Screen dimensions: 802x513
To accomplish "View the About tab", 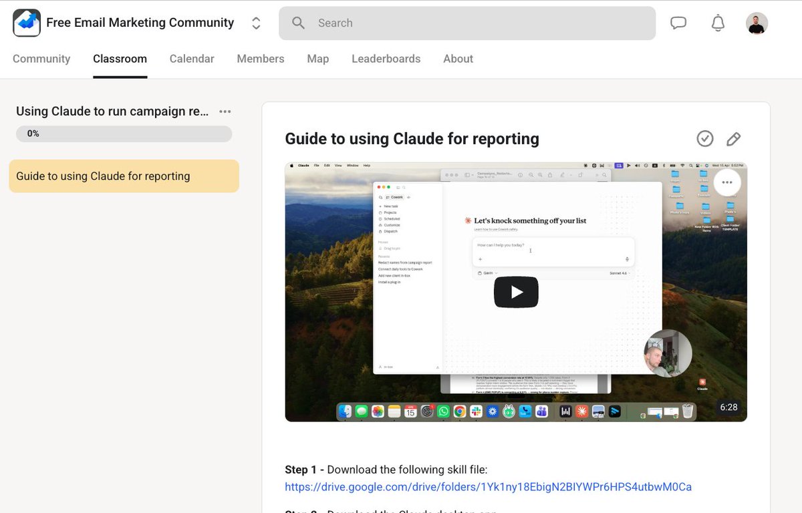I will click(x=458, y=59).
